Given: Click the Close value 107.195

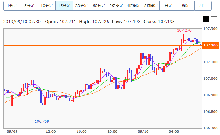Looking at the screenshot, I should tap(167, 22).
